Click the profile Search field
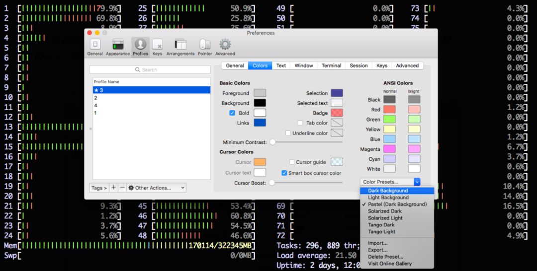 150,69
